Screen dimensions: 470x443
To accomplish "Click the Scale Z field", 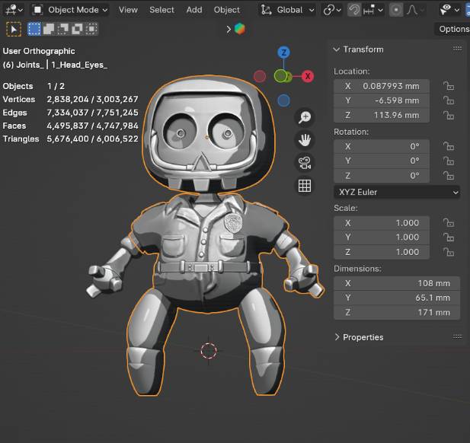I will (x=382, y=252).
